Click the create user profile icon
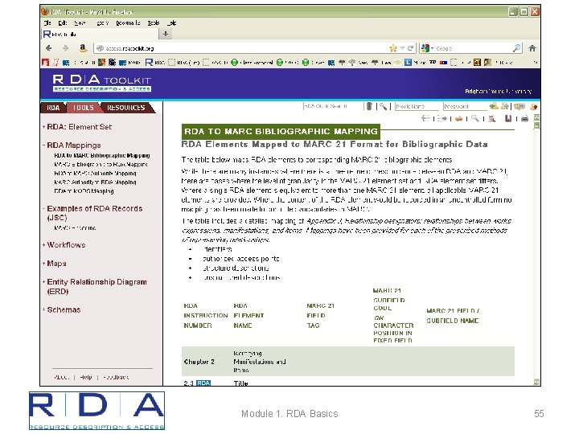The height and width of the screenshot is (434, 579). click(x=504, y=106)
